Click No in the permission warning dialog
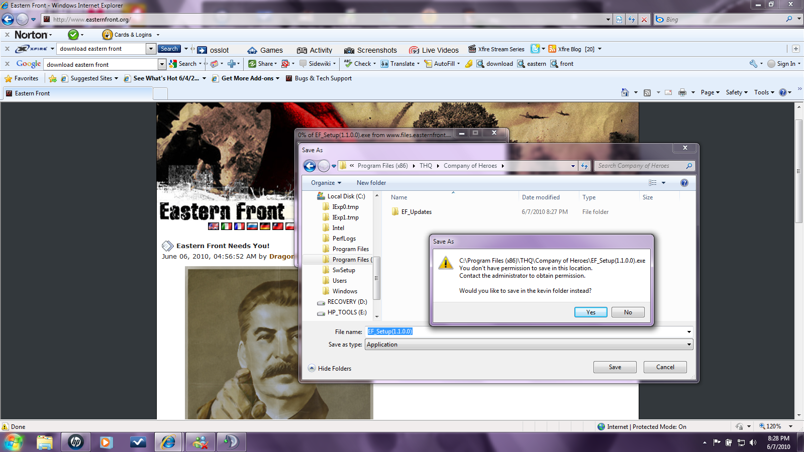Screen dimensions: 804x452 (628, 312)
